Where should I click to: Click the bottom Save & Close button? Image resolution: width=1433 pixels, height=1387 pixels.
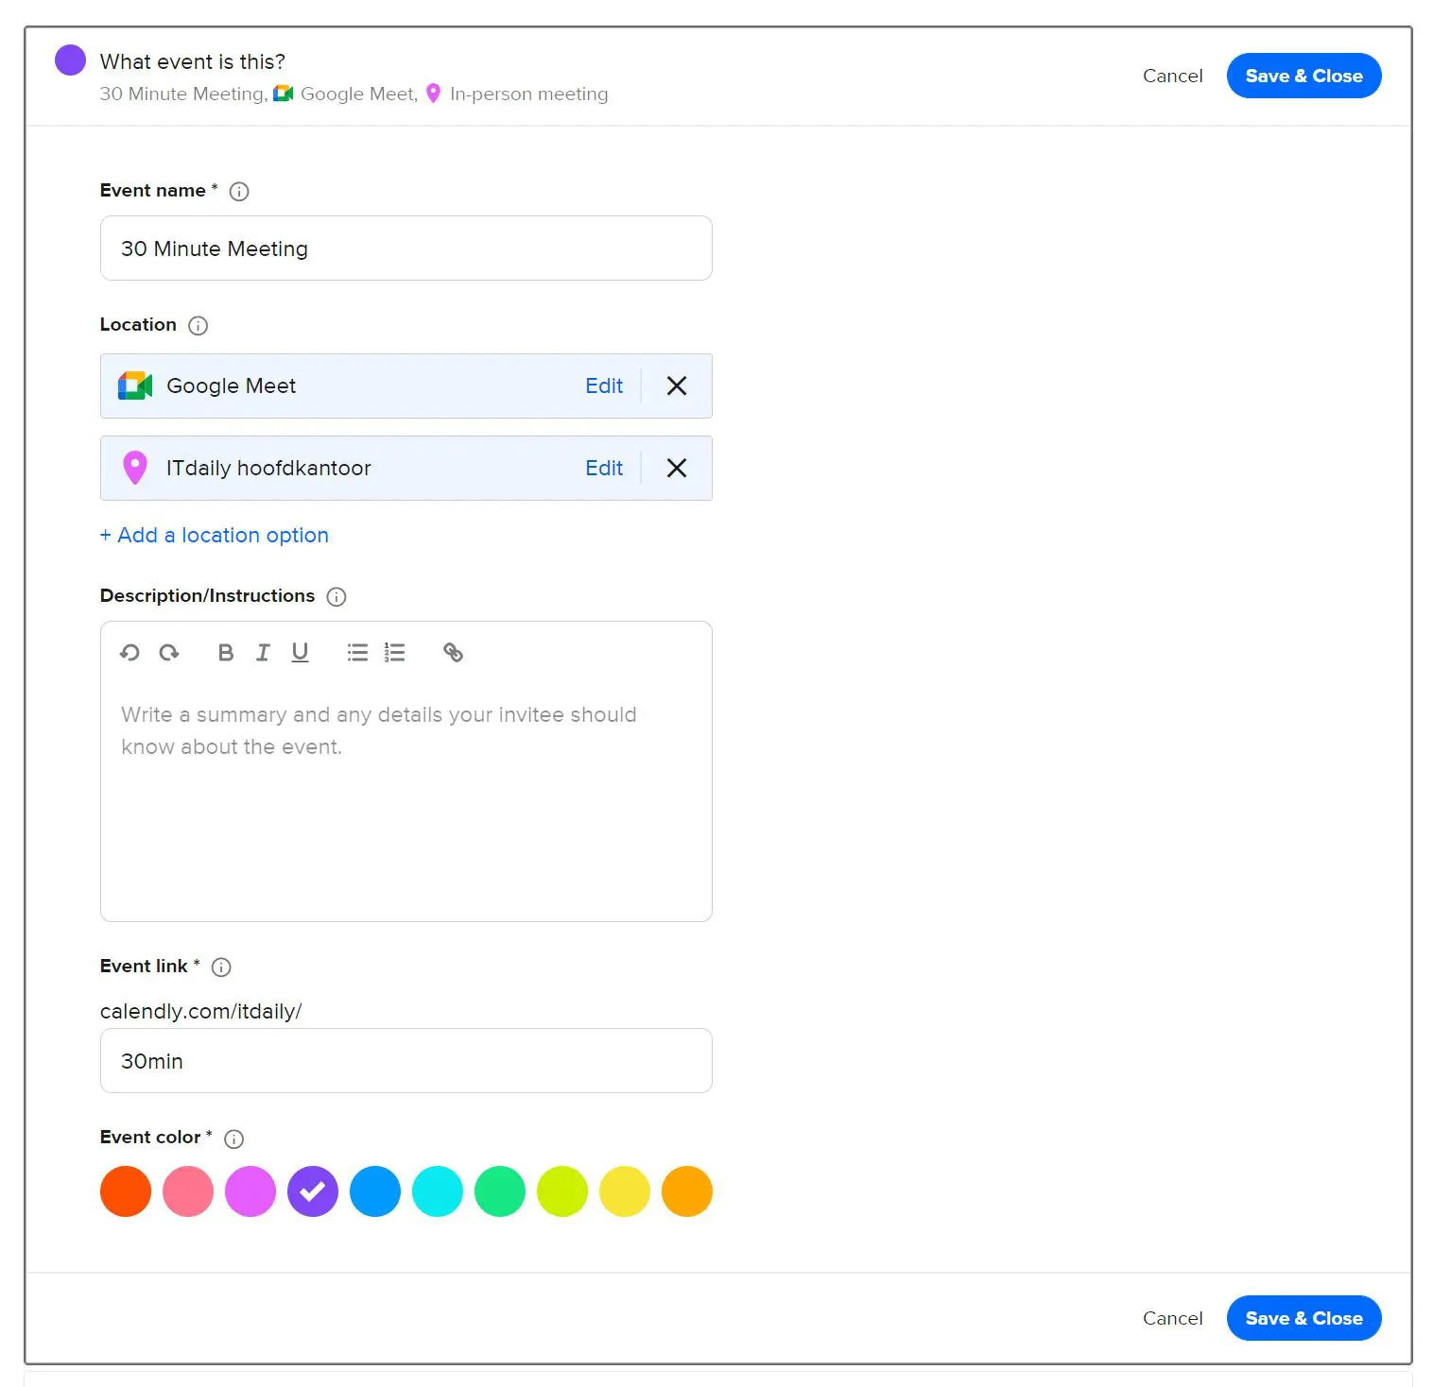pos(1304,1318)
